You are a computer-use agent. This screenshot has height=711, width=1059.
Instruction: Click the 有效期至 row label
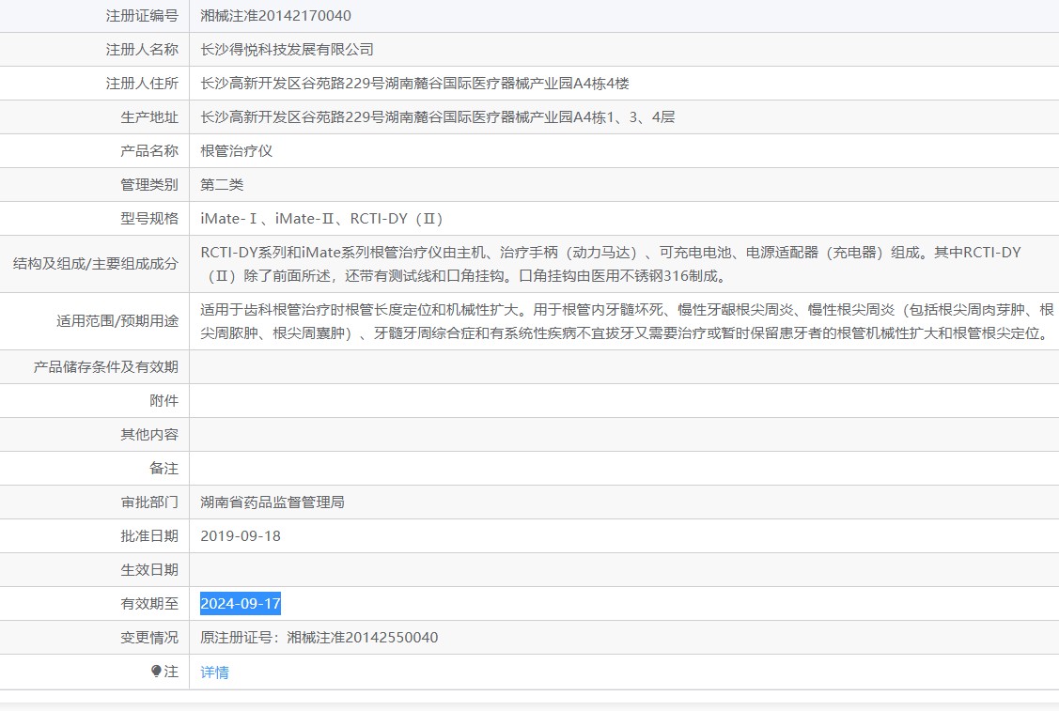[x=149, y=604]
